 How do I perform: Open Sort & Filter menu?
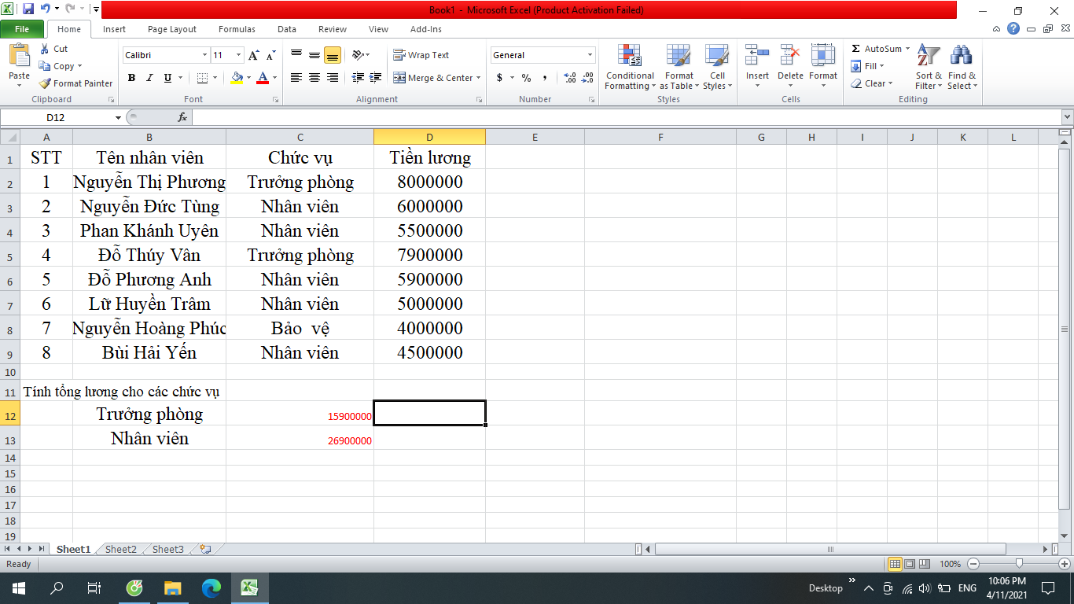(x=929, y=68)
